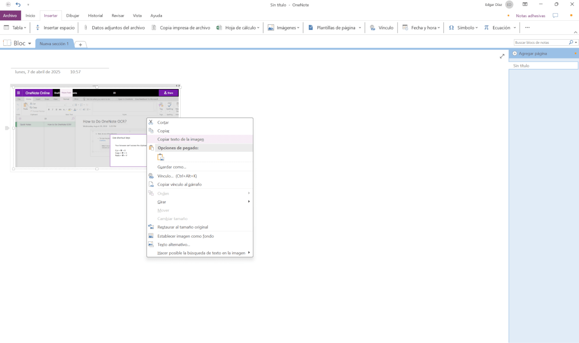This screenshot has width=579, height=343.
Task: Click Copia impresa de archivo icon
Action: tap(154, 28)
